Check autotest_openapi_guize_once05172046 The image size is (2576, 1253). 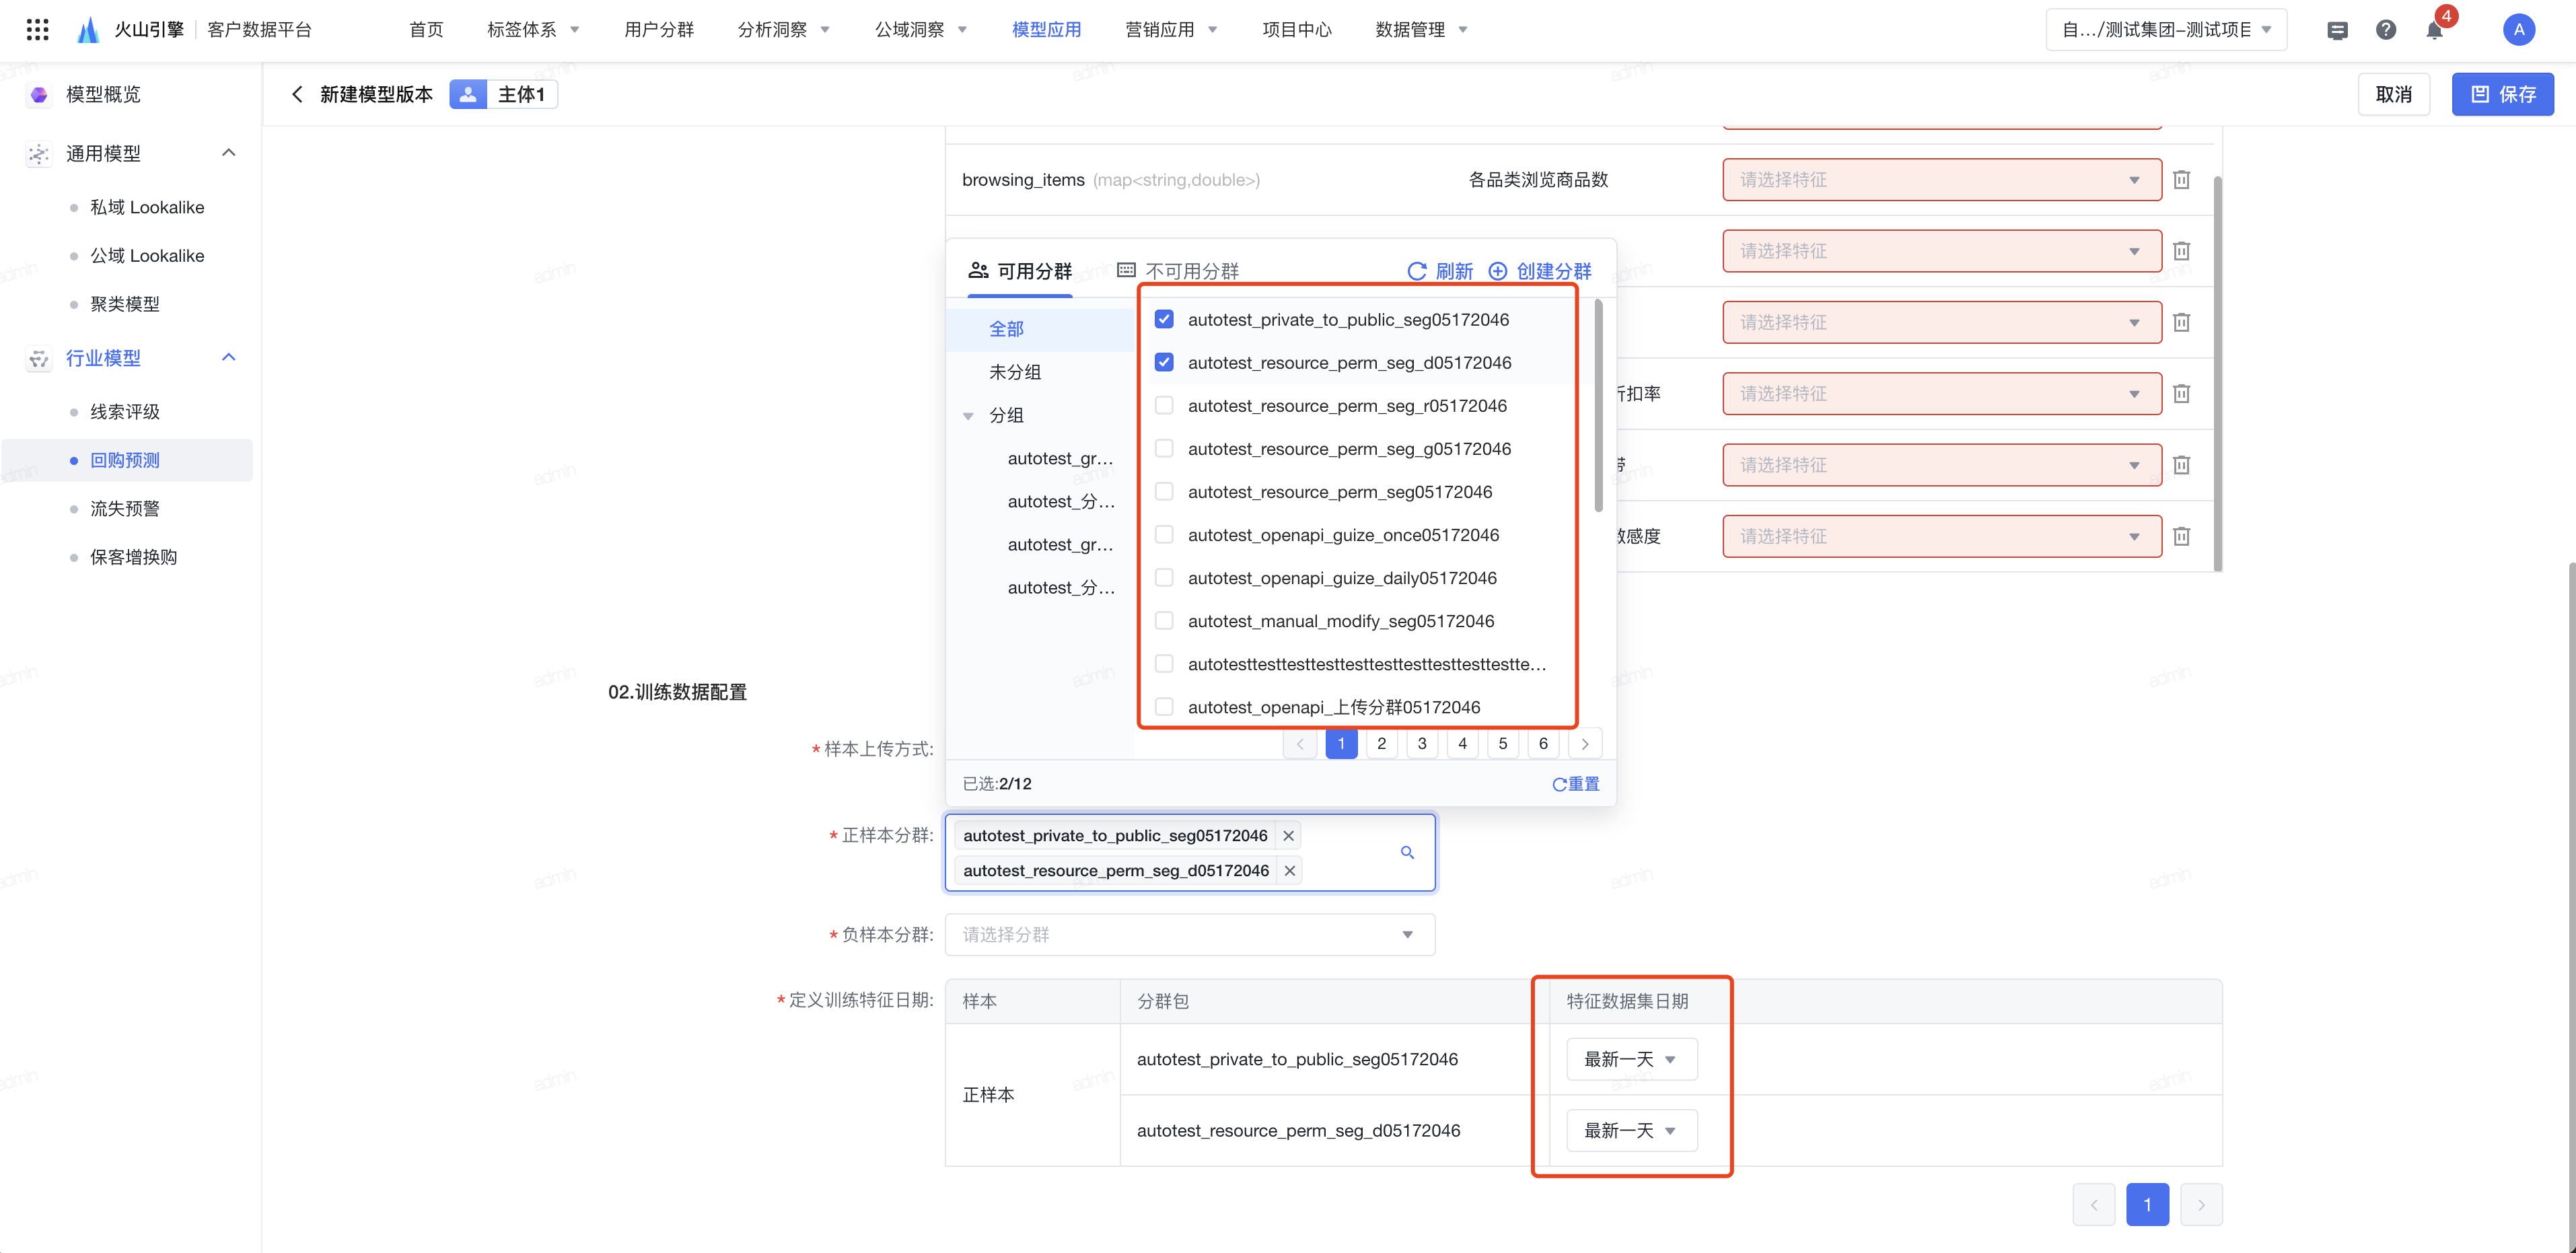[1164, 535]
